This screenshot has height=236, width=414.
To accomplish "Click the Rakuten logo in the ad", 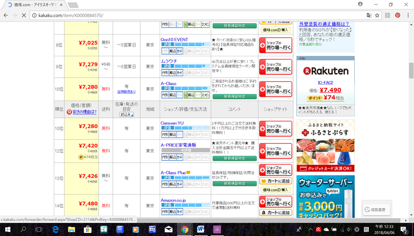I will click(x=325, y=71).
